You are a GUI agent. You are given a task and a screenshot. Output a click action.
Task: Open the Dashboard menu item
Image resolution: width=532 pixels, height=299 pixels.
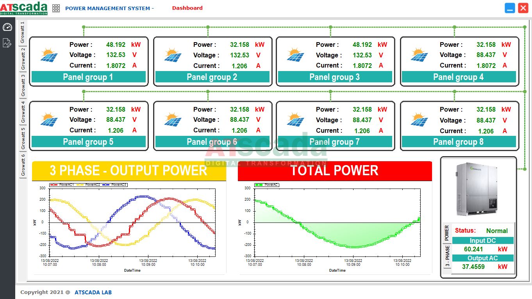point(187,8)
